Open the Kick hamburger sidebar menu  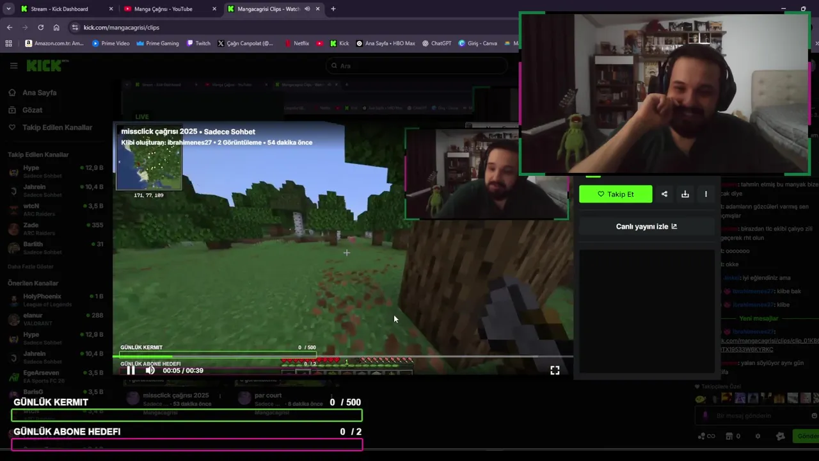[13, 65]
